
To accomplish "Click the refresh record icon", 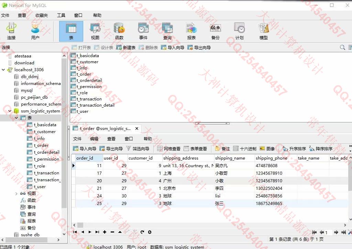I will coord(142,232).
